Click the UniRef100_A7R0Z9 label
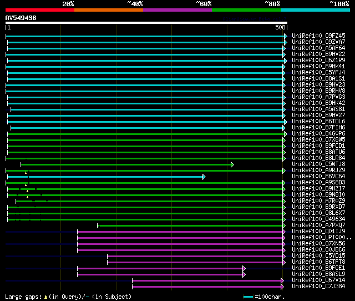This screenshot has height=301, width=355. tap(318, 201)
